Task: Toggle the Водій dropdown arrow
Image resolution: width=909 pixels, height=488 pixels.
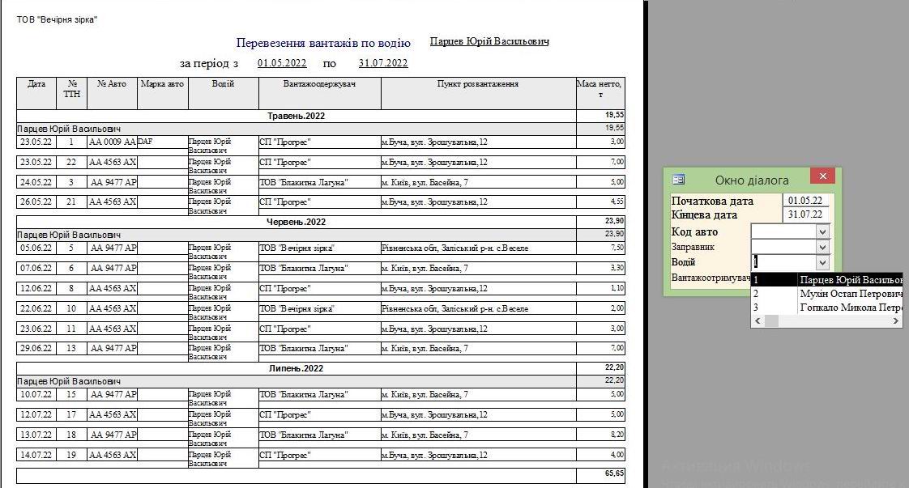Action: [822, 262]
